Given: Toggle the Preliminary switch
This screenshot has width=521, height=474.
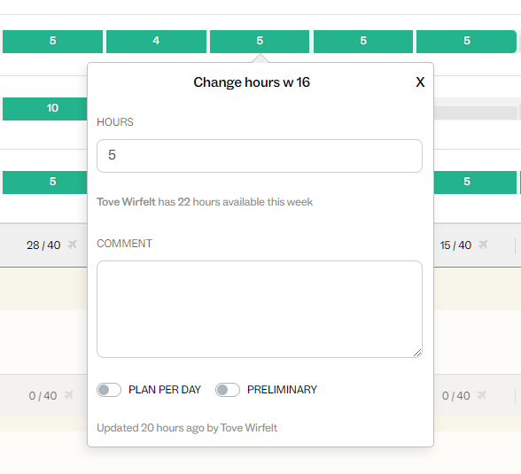Looking at the screenshot, I should (228, 390).
